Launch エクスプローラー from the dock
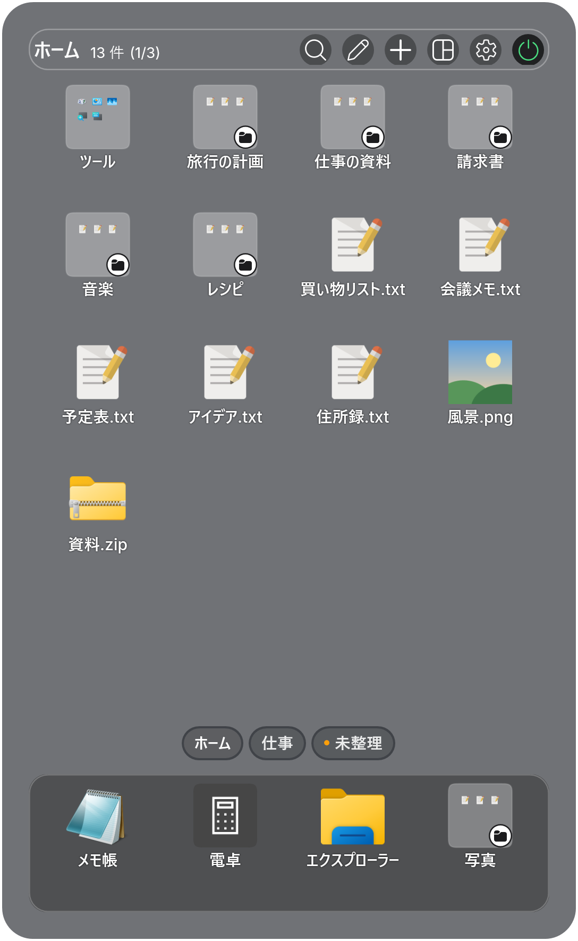Image resolution: width=578 pixels, height=941 pixels. (x=353, y=816)
